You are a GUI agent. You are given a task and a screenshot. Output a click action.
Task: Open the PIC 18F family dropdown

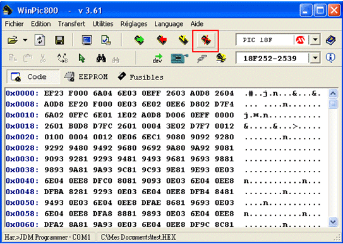click(315, 40)
